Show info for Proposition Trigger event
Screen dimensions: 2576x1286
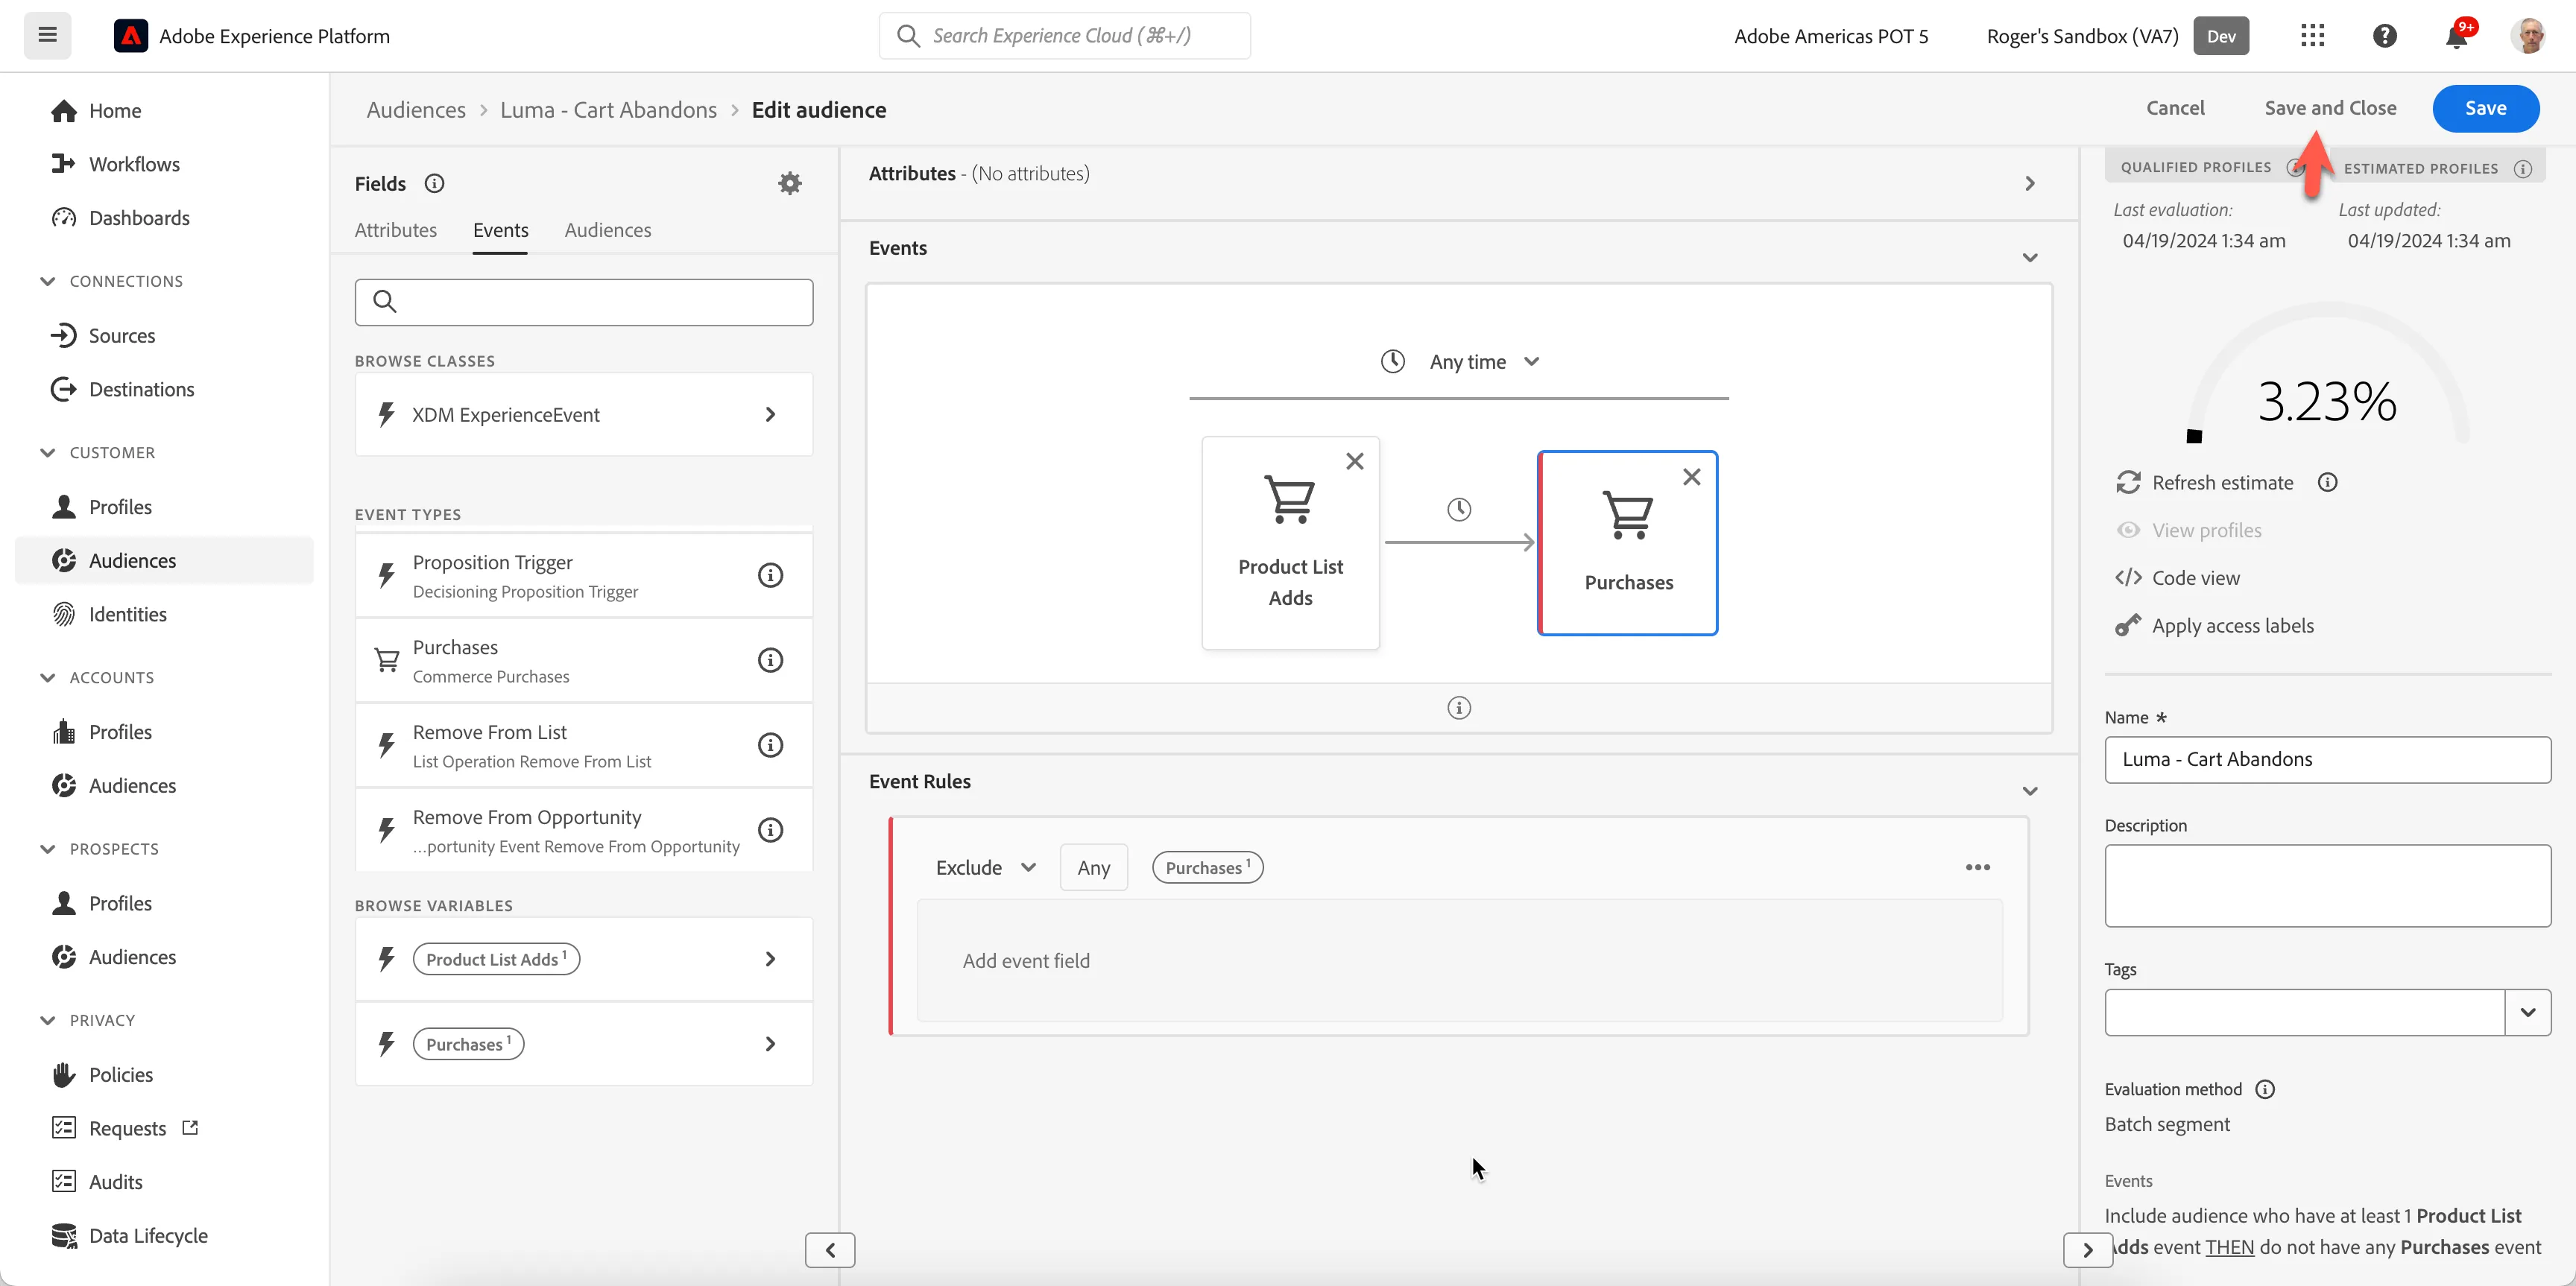[x=770, y=575]
